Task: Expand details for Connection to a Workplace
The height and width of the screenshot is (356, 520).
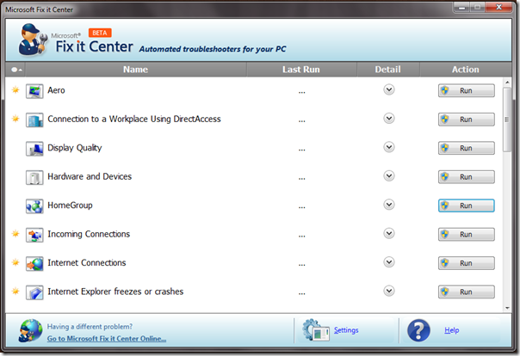Action: pos(389,118)
